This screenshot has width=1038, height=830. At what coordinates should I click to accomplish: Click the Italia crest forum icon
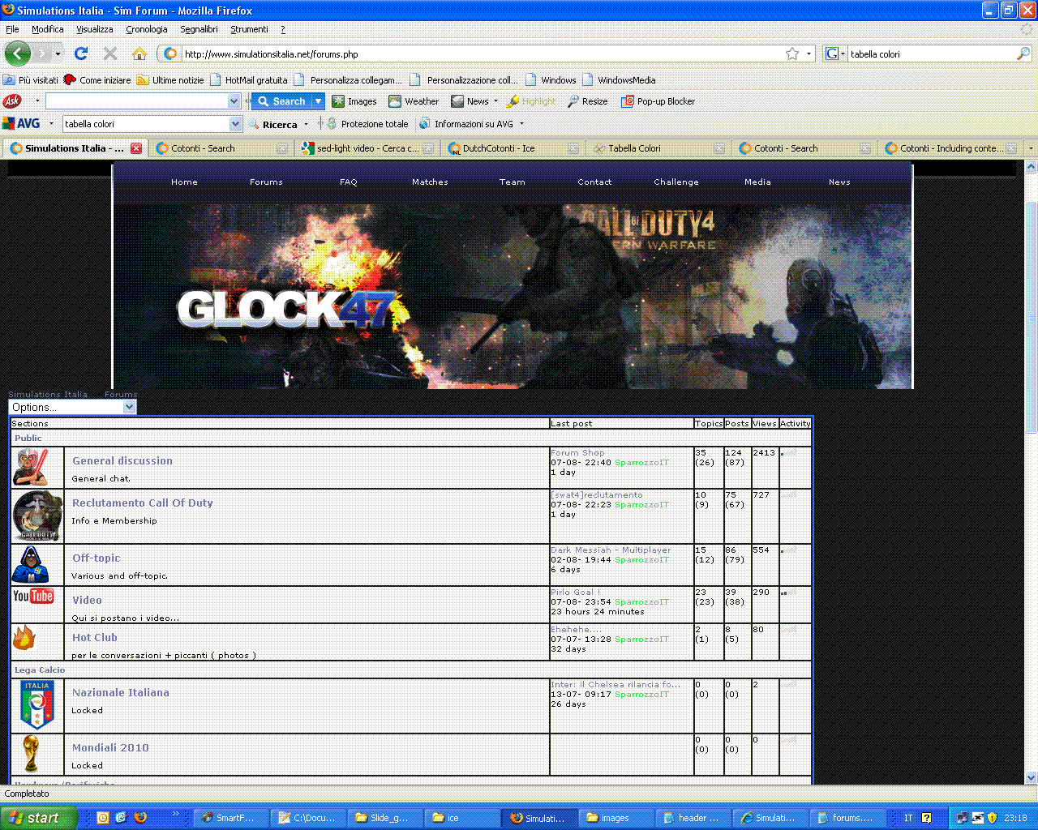point(36,704)
